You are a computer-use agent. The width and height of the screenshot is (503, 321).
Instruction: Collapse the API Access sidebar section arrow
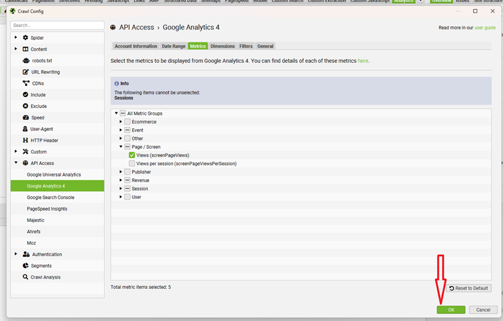click(x=16, y=163)
